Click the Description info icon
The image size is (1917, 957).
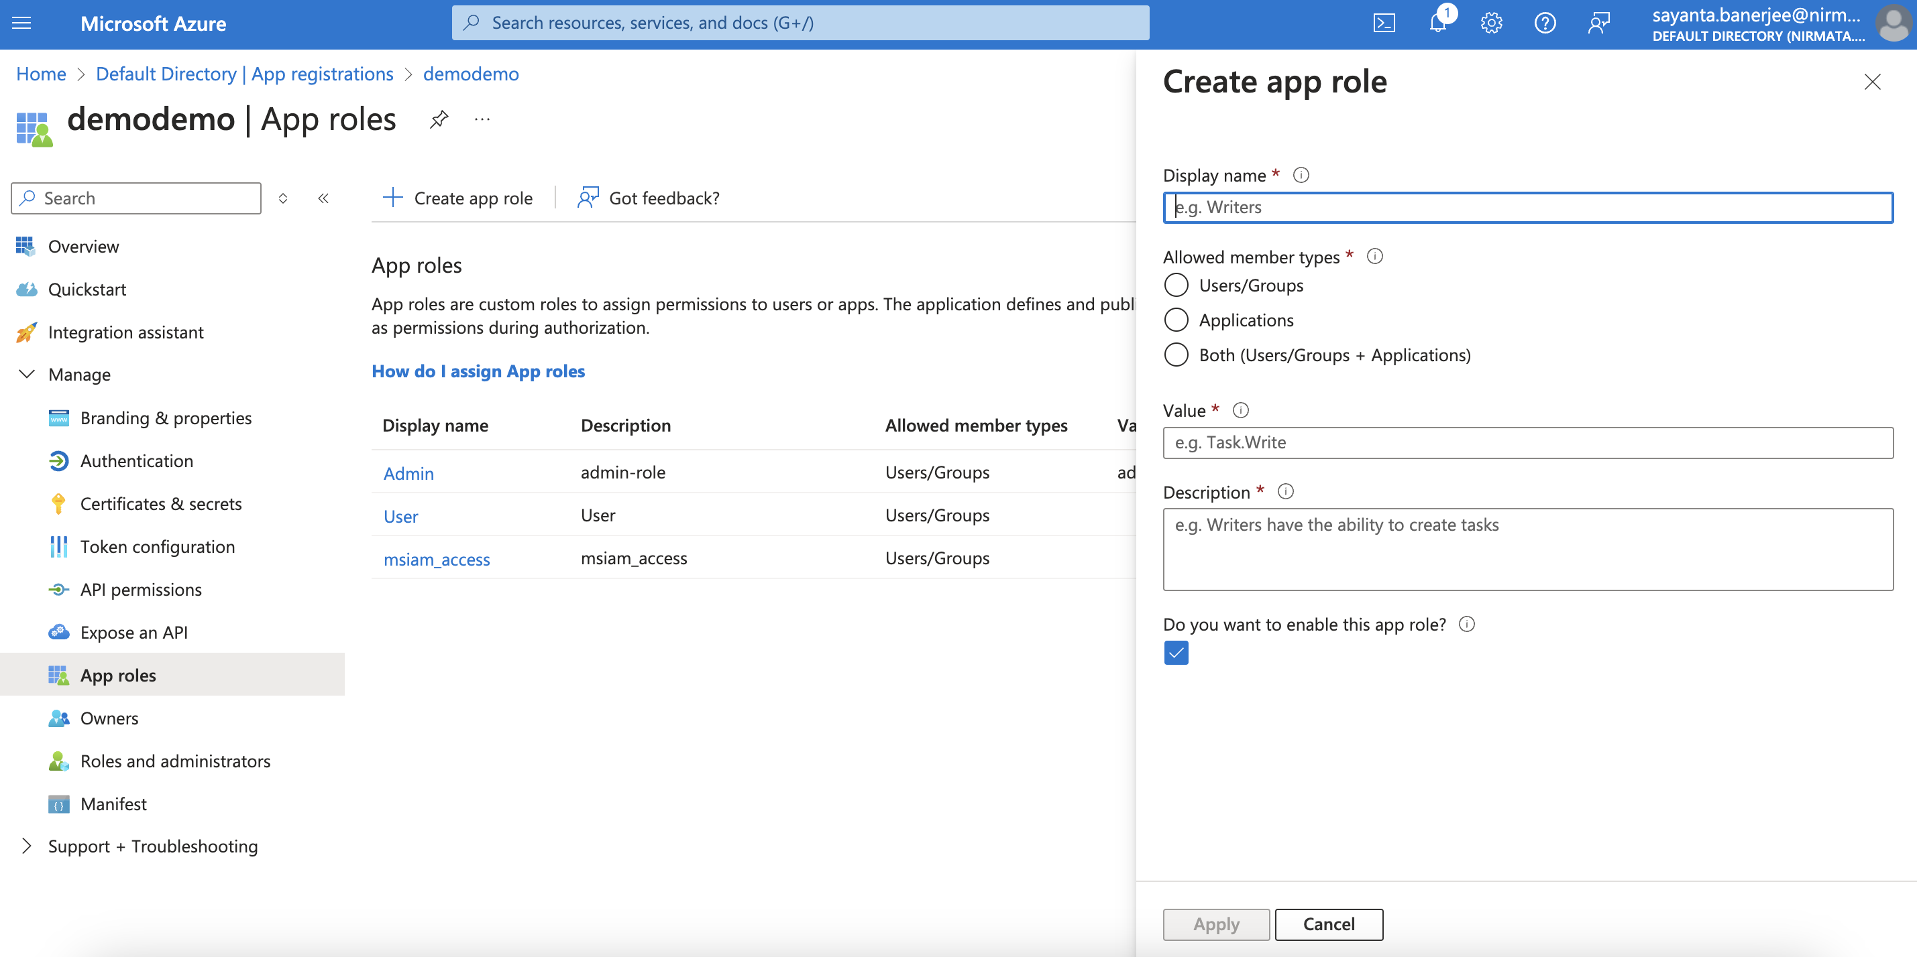pyautogui.click(x=1285, y=491)
